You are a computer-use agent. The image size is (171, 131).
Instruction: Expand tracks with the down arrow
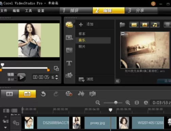click(5, 127)
